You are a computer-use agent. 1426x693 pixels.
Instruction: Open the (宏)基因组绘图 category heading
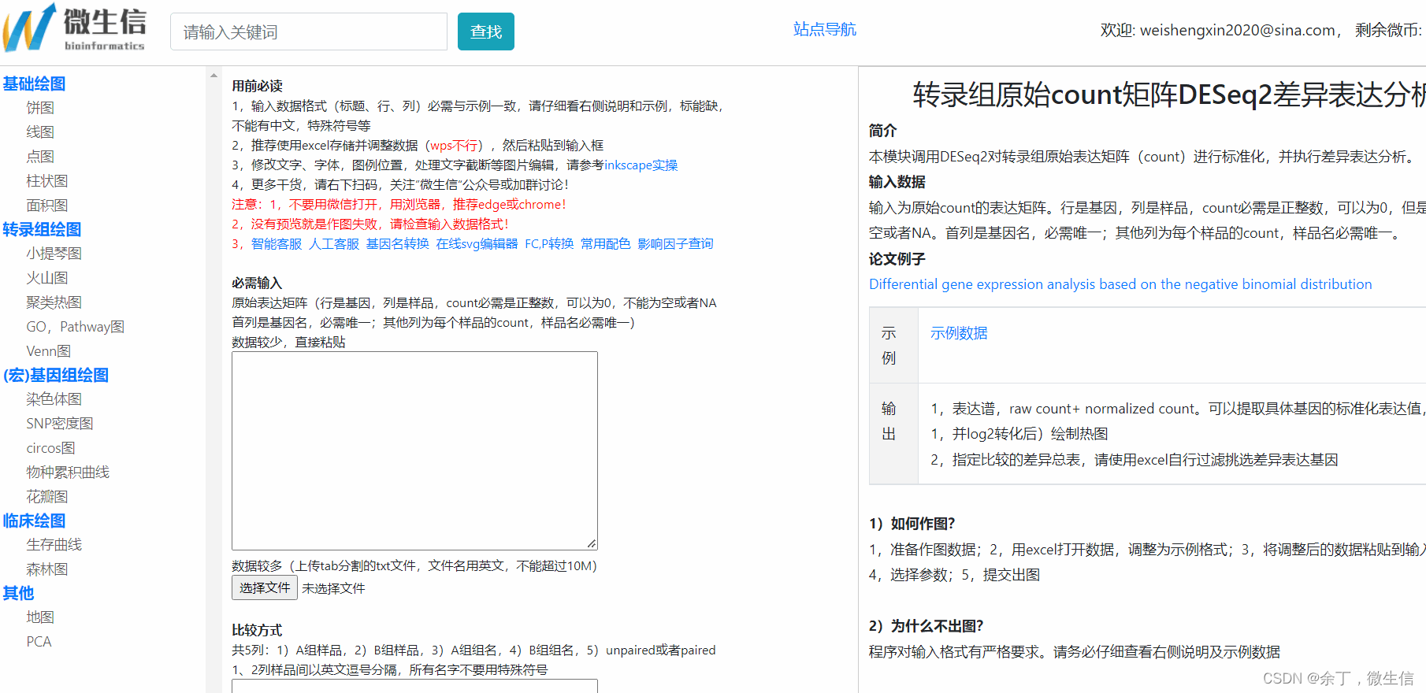tap(55, 375)
